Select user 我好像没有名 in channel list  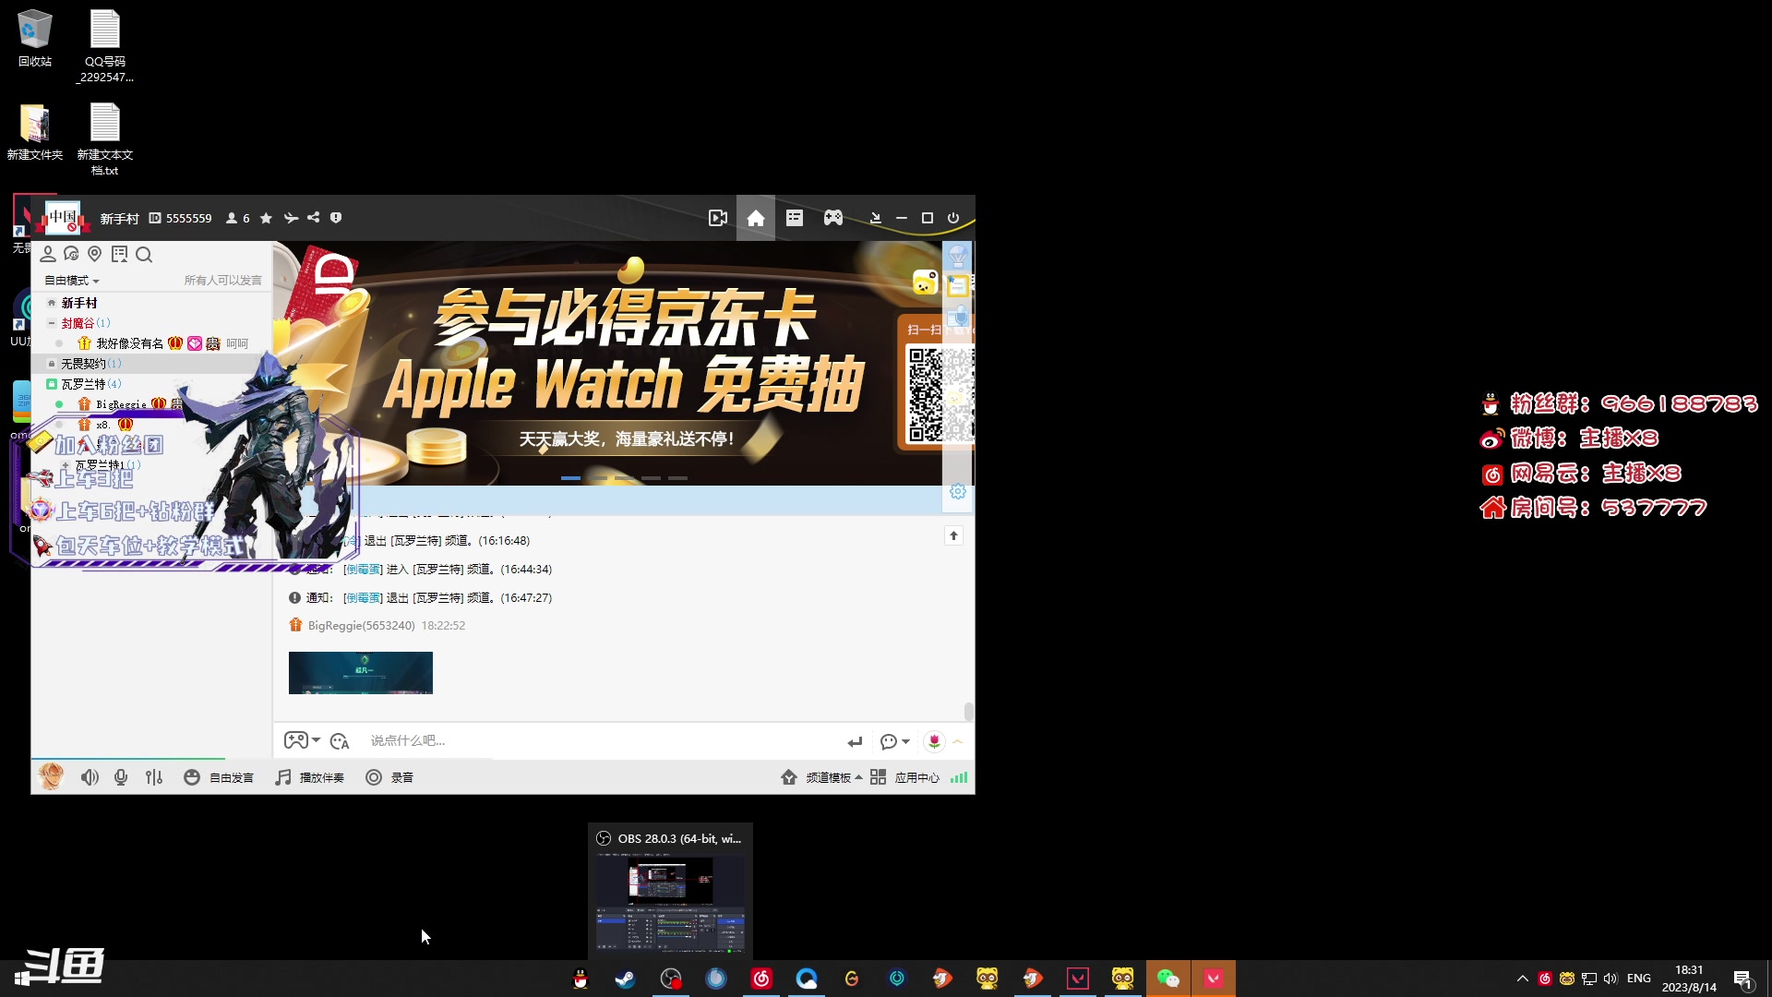[129, 343]
